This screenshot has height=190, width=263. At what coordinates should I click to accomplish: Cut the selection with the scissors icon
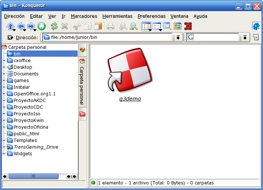click(x=77, y=26)
